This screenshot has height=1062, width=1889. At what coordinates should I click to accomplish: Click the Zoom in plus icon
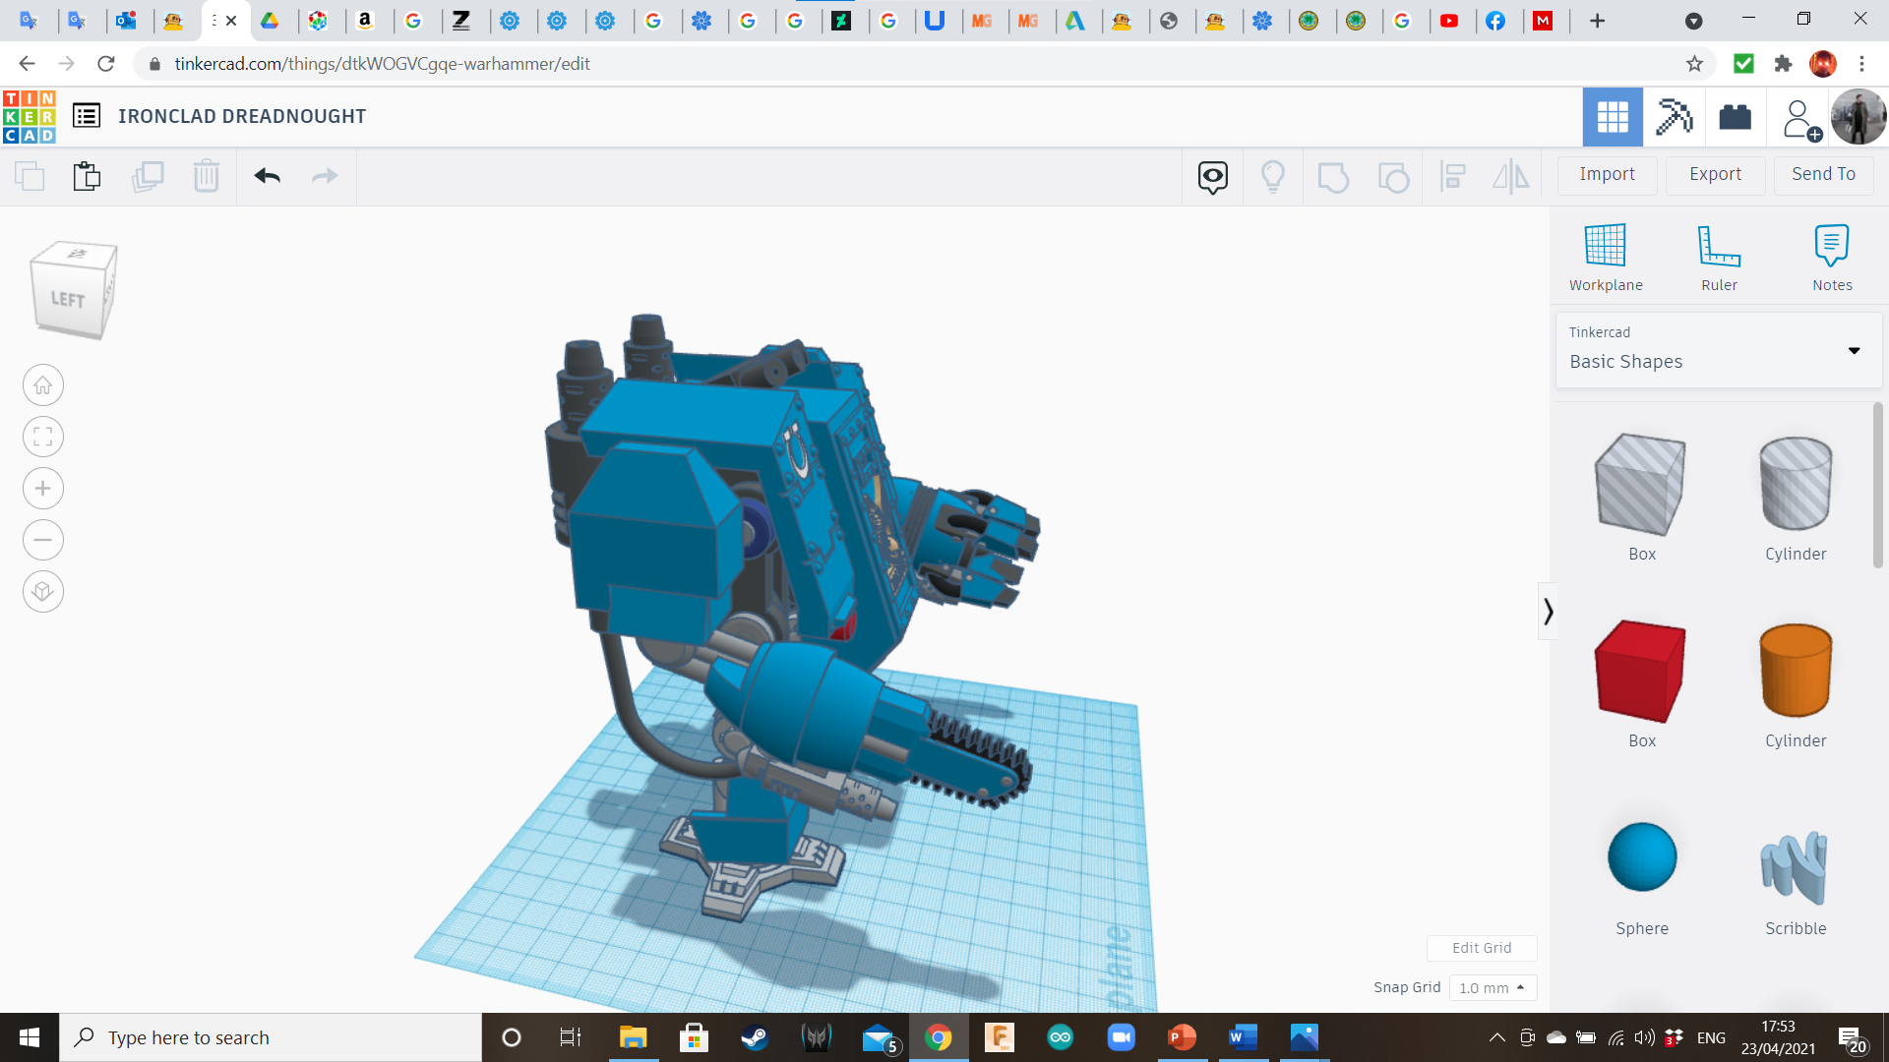[x=43, y=489]
